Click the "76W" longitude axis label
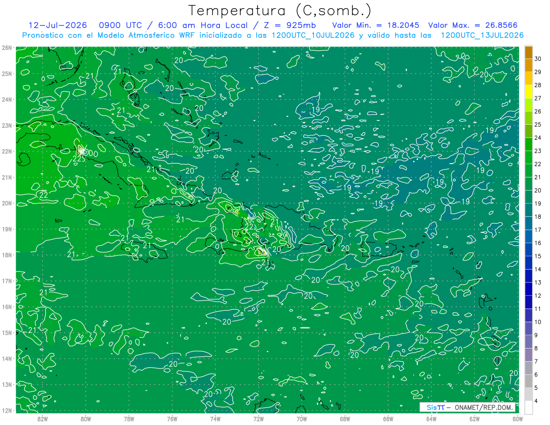 pos(172,419)
